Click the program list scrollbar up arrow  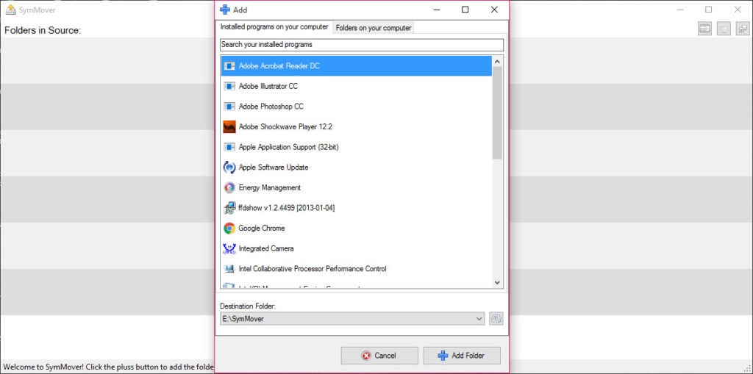pos(497,62)
